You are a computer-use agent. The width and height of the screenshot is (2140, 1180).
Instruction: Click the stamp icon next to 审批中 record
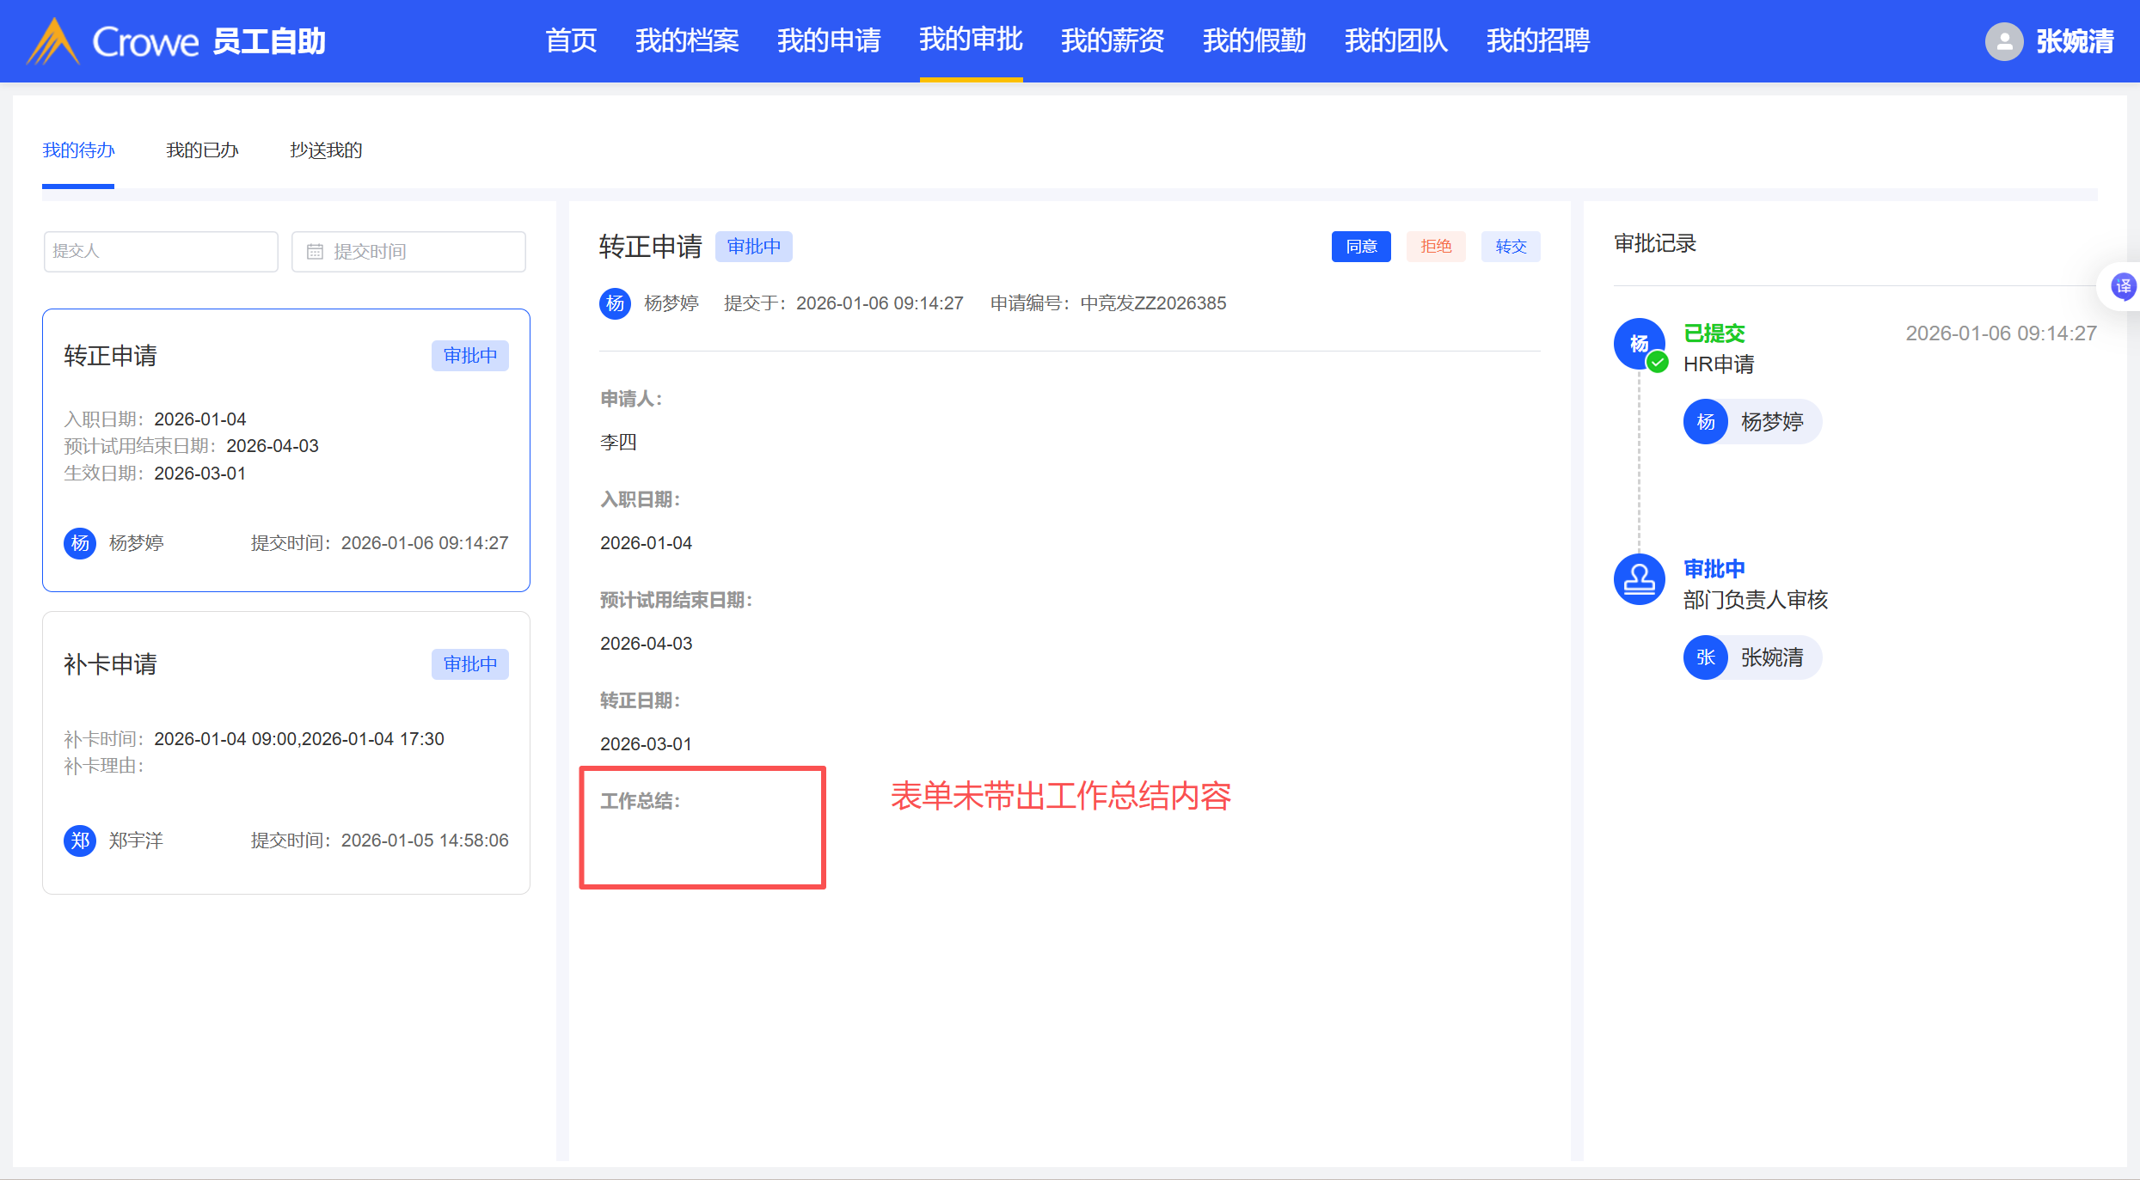pos(1639,579)
